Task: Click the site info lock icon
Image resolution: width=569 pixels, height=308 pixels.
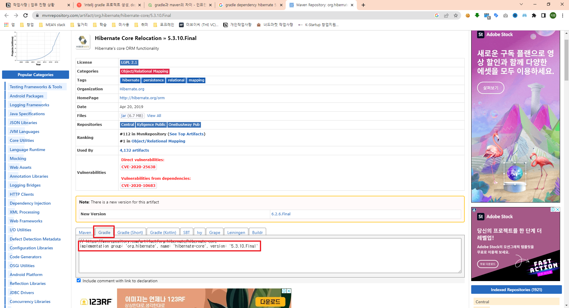Action: click(x=37, y=15)
